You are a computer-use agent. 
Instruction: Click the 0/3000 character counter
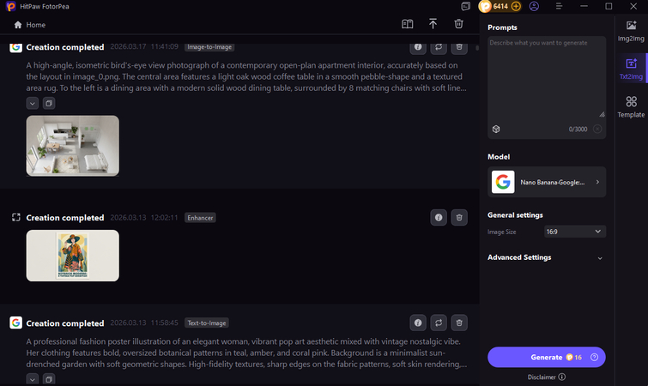tap(578, 130)
